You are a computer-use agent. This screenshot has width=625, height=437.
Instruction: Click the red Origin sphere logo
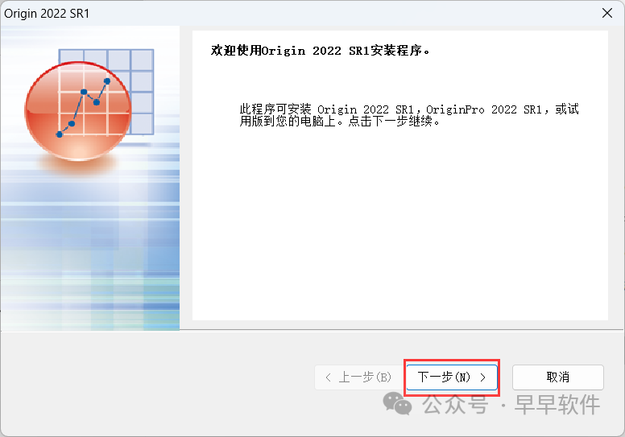click(78, 111)
